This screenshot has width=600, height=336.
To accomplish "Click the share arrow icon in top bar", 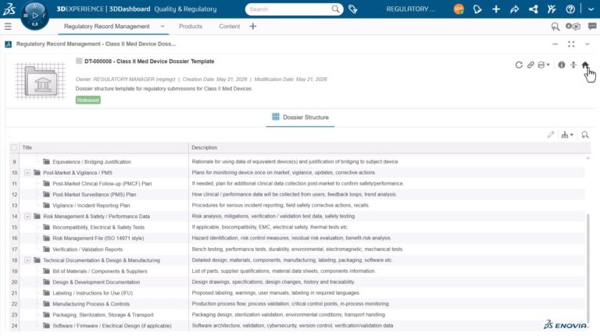I will [514, 9].
